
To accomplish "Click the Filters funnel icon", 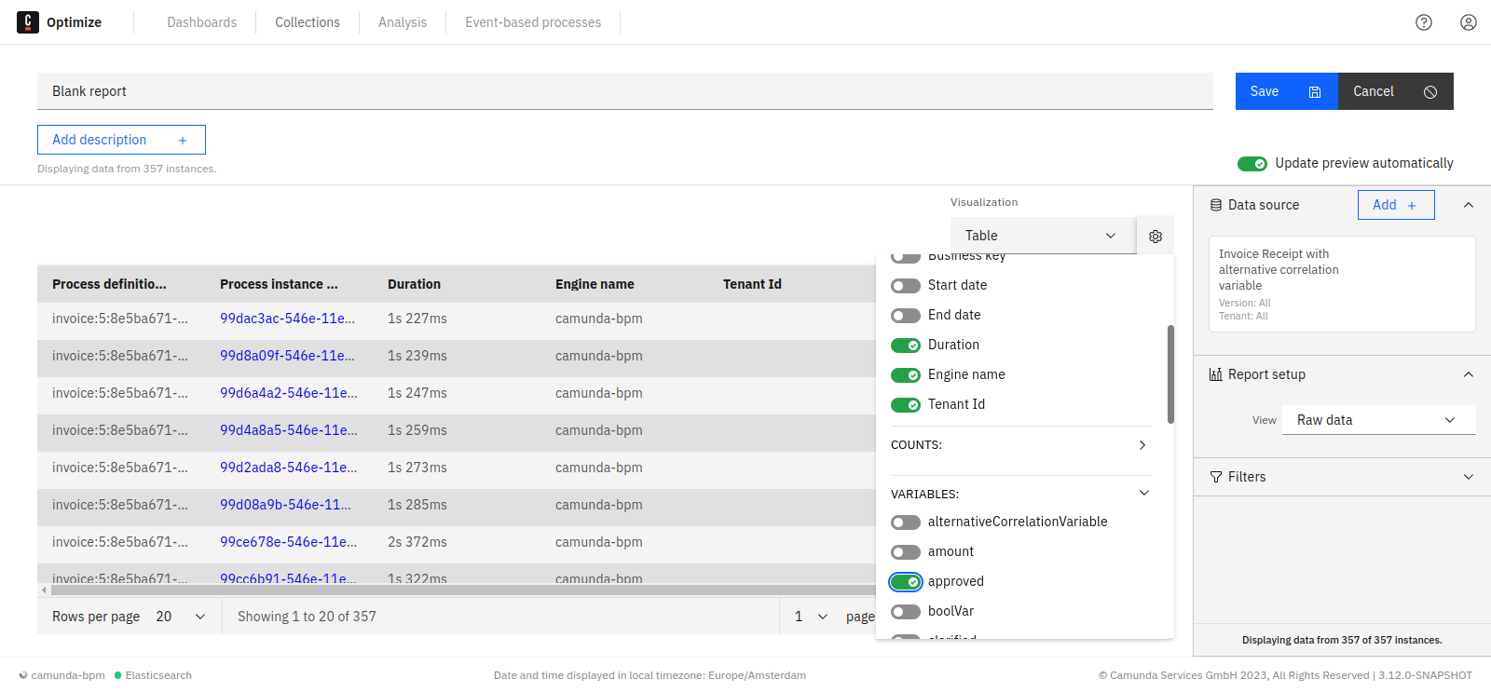I will [1215, 477].
